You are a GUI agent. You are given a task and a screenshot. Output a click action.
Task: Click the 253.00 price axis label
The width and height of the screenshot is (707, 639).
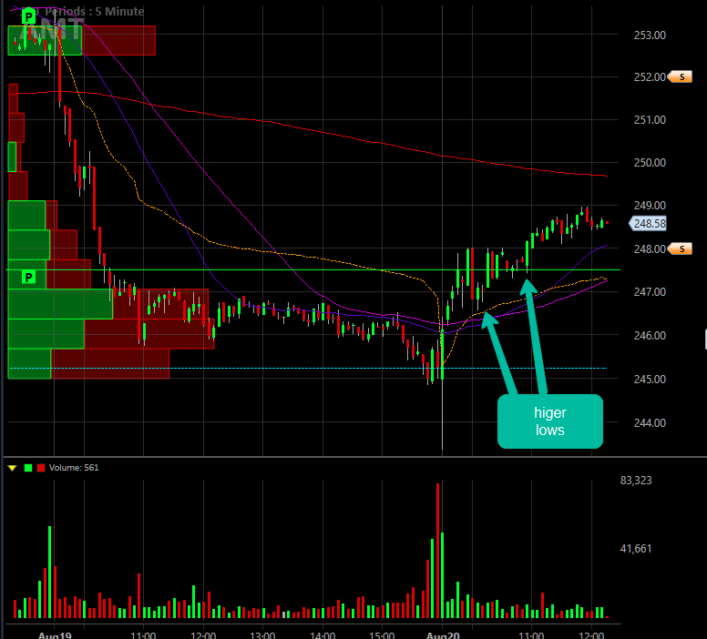[x=650, y=35]
